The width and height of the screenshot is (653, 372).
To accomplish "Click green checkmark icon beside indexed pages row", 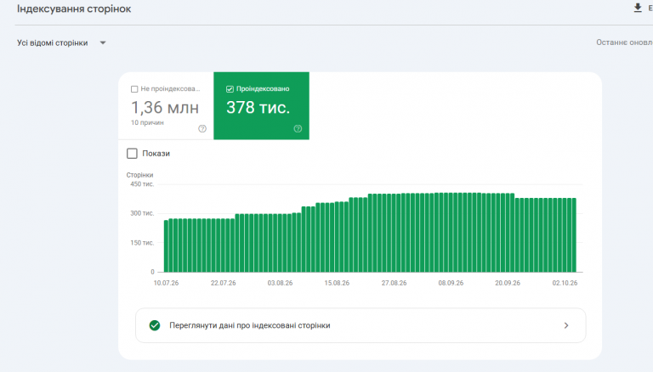I will (x=155, y=325).
